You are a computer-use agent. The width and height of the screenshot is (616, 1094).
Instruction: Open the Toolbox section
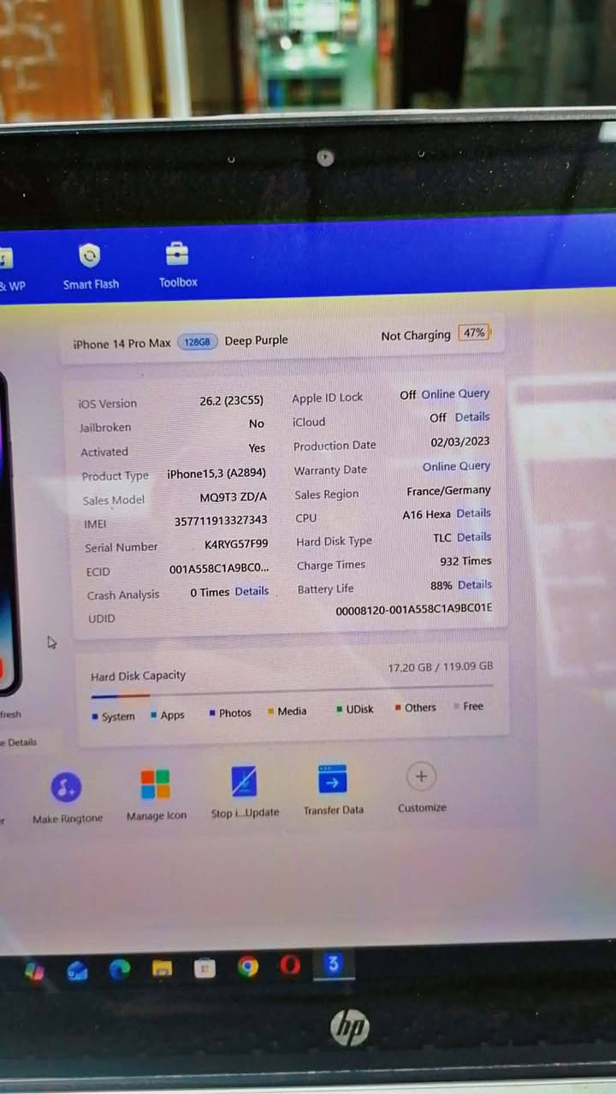(177, 255)
